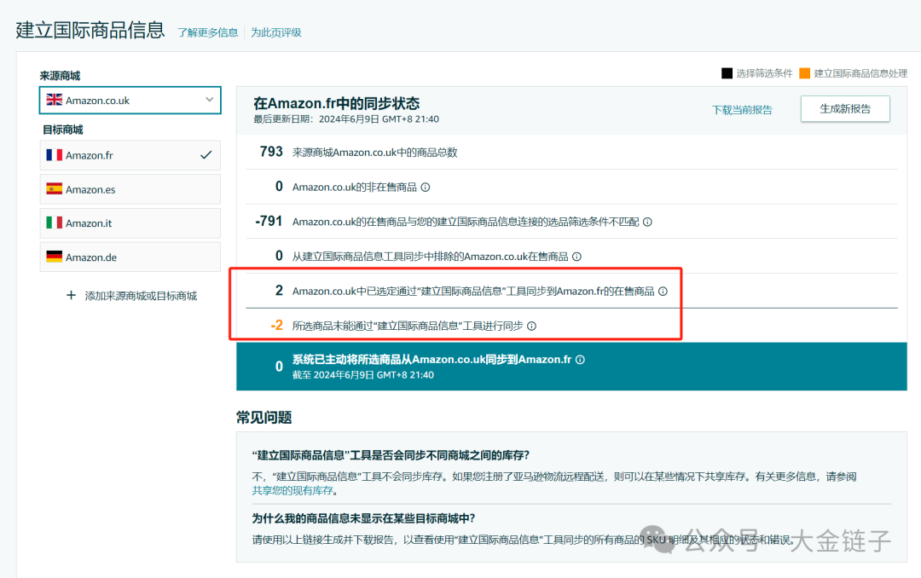Click the 来源商城 label
This screenshot has width=921, height=578.
60,76
